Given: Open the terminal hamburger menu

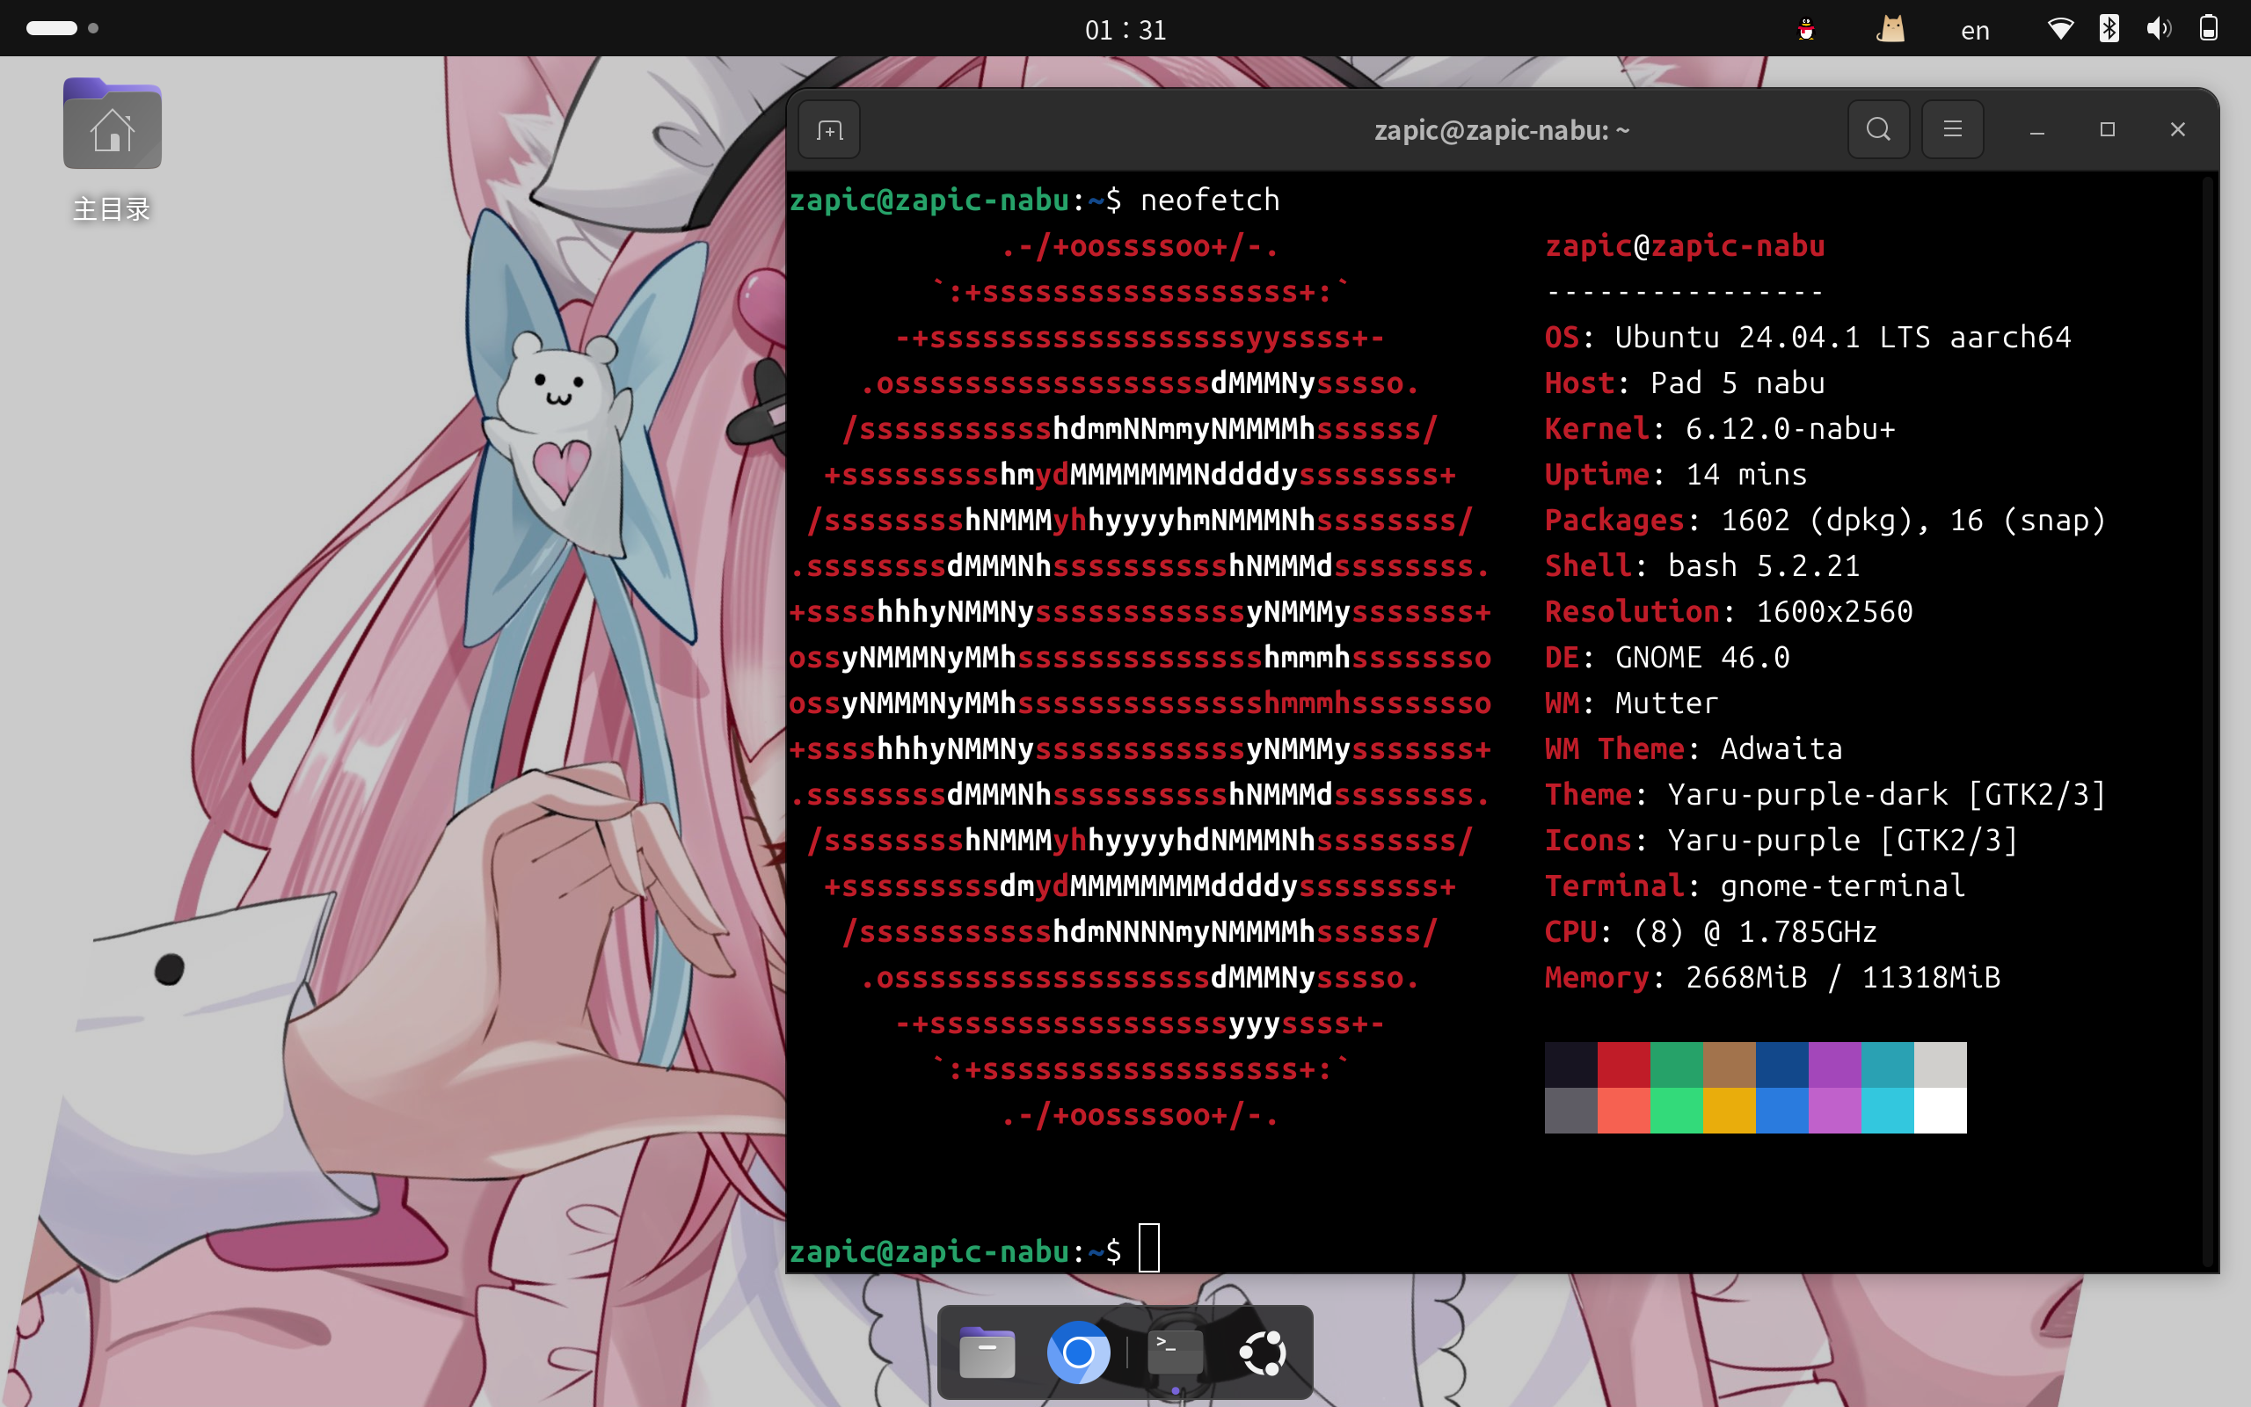Looking at the screenshot, I should (x=1952, y=129).
